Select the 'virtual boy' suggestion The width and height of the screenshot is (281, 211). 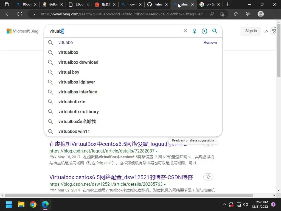pos(133,72)
